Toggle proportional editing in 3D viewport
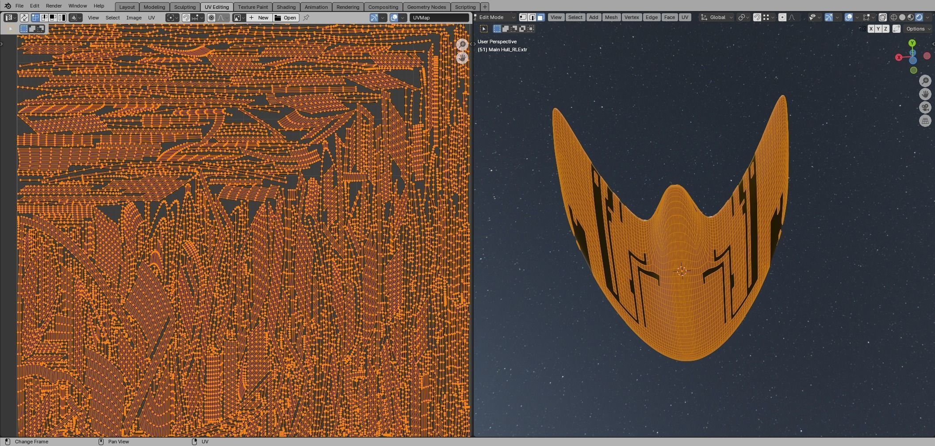The height and width of the screenshot is (446, 935). click(x=782, y=17)
